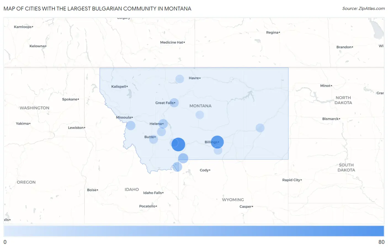Viewport: 388px width, 248px height.
Task: Click the WYOMING state label
Action: pos(233,200)
